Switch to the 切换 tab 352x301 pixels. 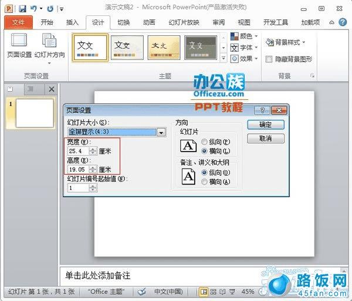[124, 22]
